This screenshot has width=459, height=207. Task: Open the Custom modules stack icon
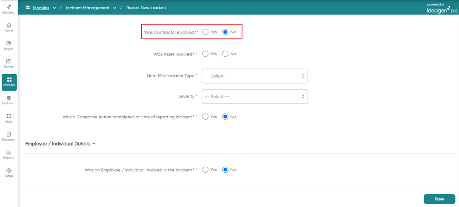point(9,98)
